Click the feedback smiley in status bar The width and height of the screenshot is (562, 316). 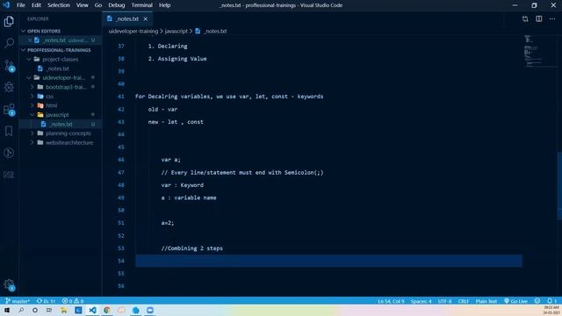tap(537, 301)
